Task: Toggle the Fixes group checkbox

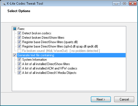Action: pos(15,29)
